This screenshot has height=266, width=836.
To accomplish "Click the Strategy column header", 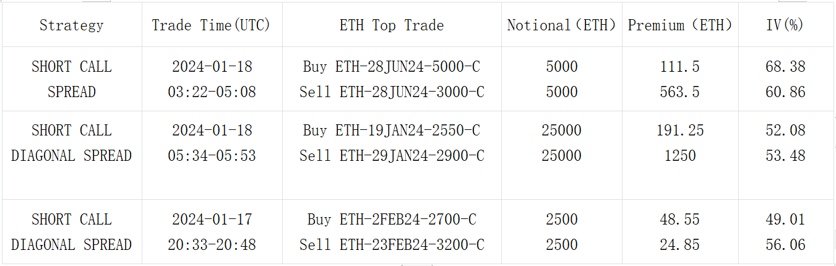I will [71, 25].
